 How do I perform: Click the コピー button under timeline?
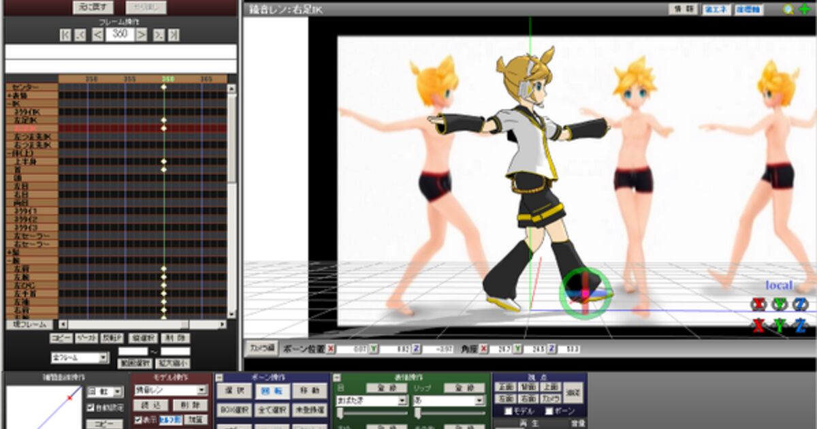click(62, 338)
